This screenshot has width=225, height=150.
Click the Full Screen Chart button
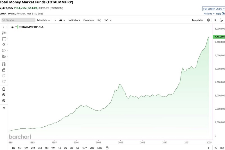tap(214, 9)
